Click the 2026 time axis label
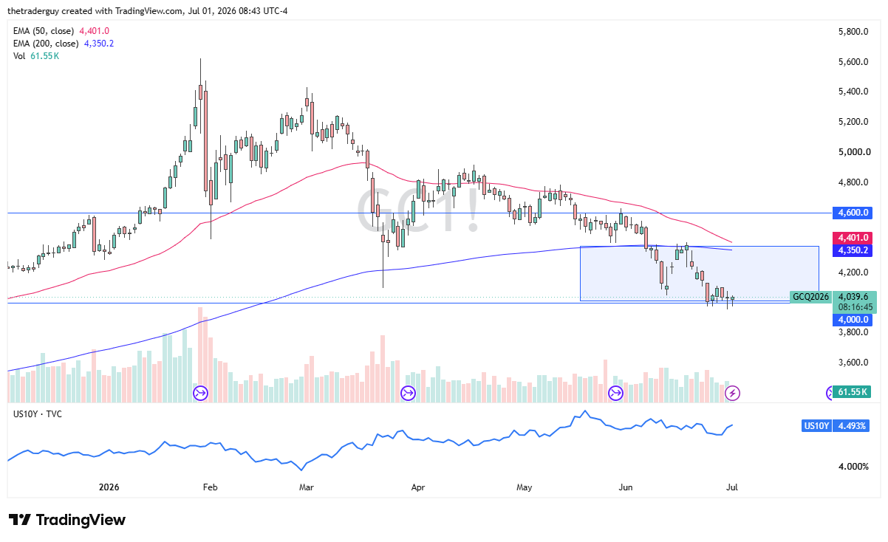Viewport: 888px width, 542px height. (x=109, y=487)
